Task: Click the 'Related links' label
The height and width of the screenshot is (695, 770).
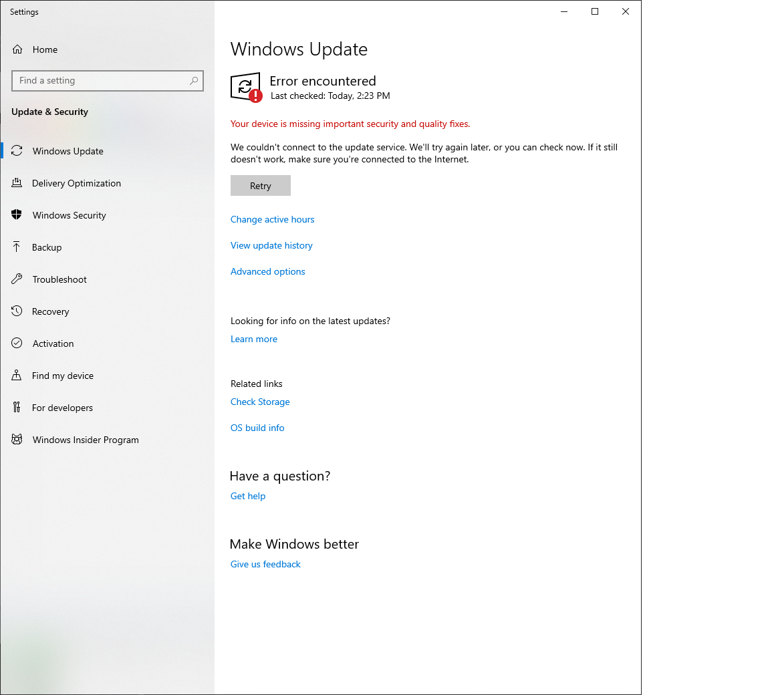Action: pos(257,384)
